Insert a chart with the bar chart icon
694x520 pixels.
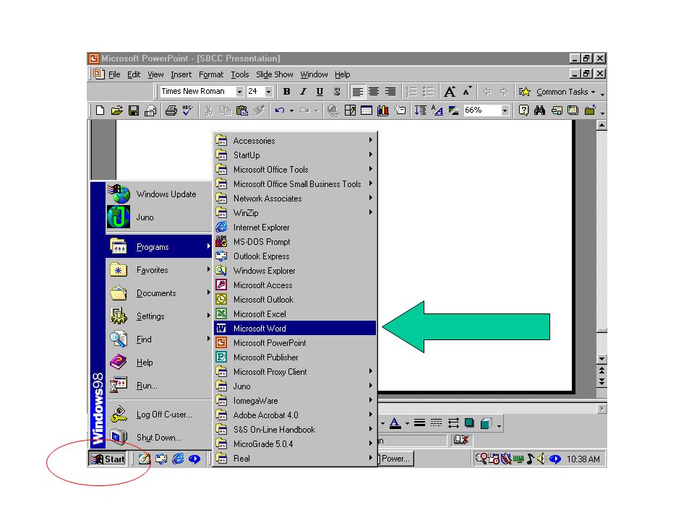383,110
